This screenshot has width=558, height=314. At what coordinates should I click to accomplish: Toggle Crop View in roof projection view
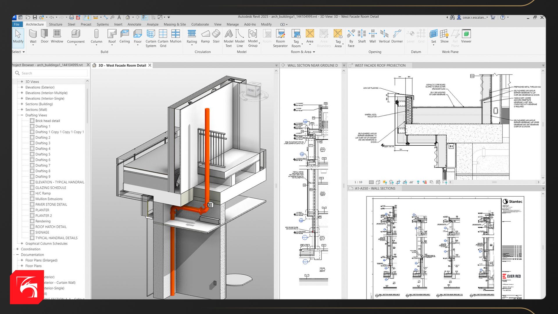click(x=398, y=182)
